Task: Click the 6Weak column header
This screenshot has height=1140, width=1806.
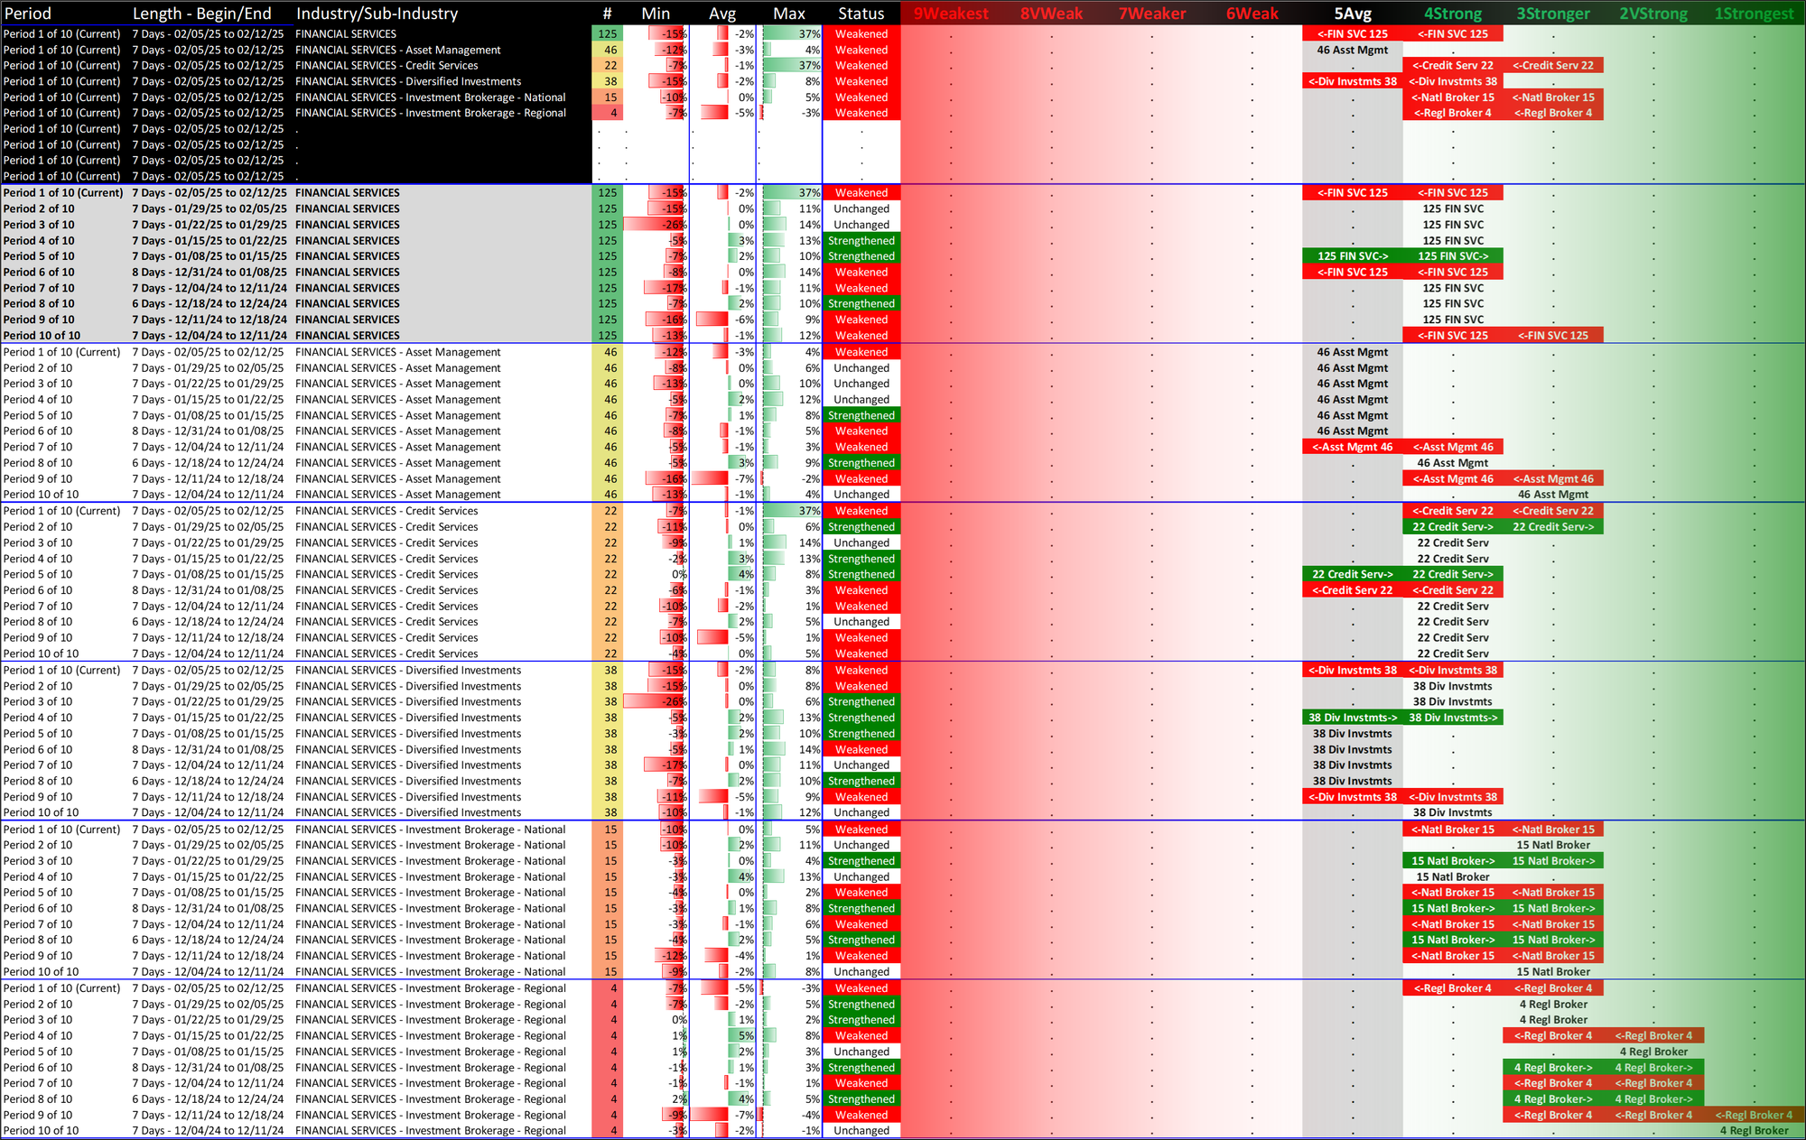Action: tap(1252, 14)
